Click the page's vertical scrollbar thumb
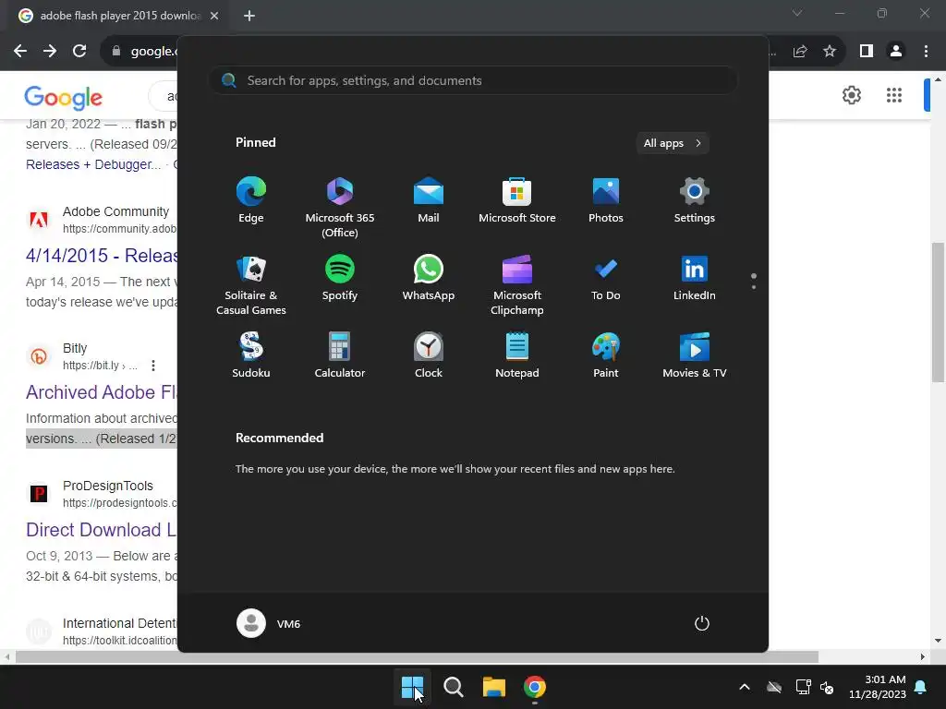The image size is (946, 709). pyautogui.click(x=938, y=312)
